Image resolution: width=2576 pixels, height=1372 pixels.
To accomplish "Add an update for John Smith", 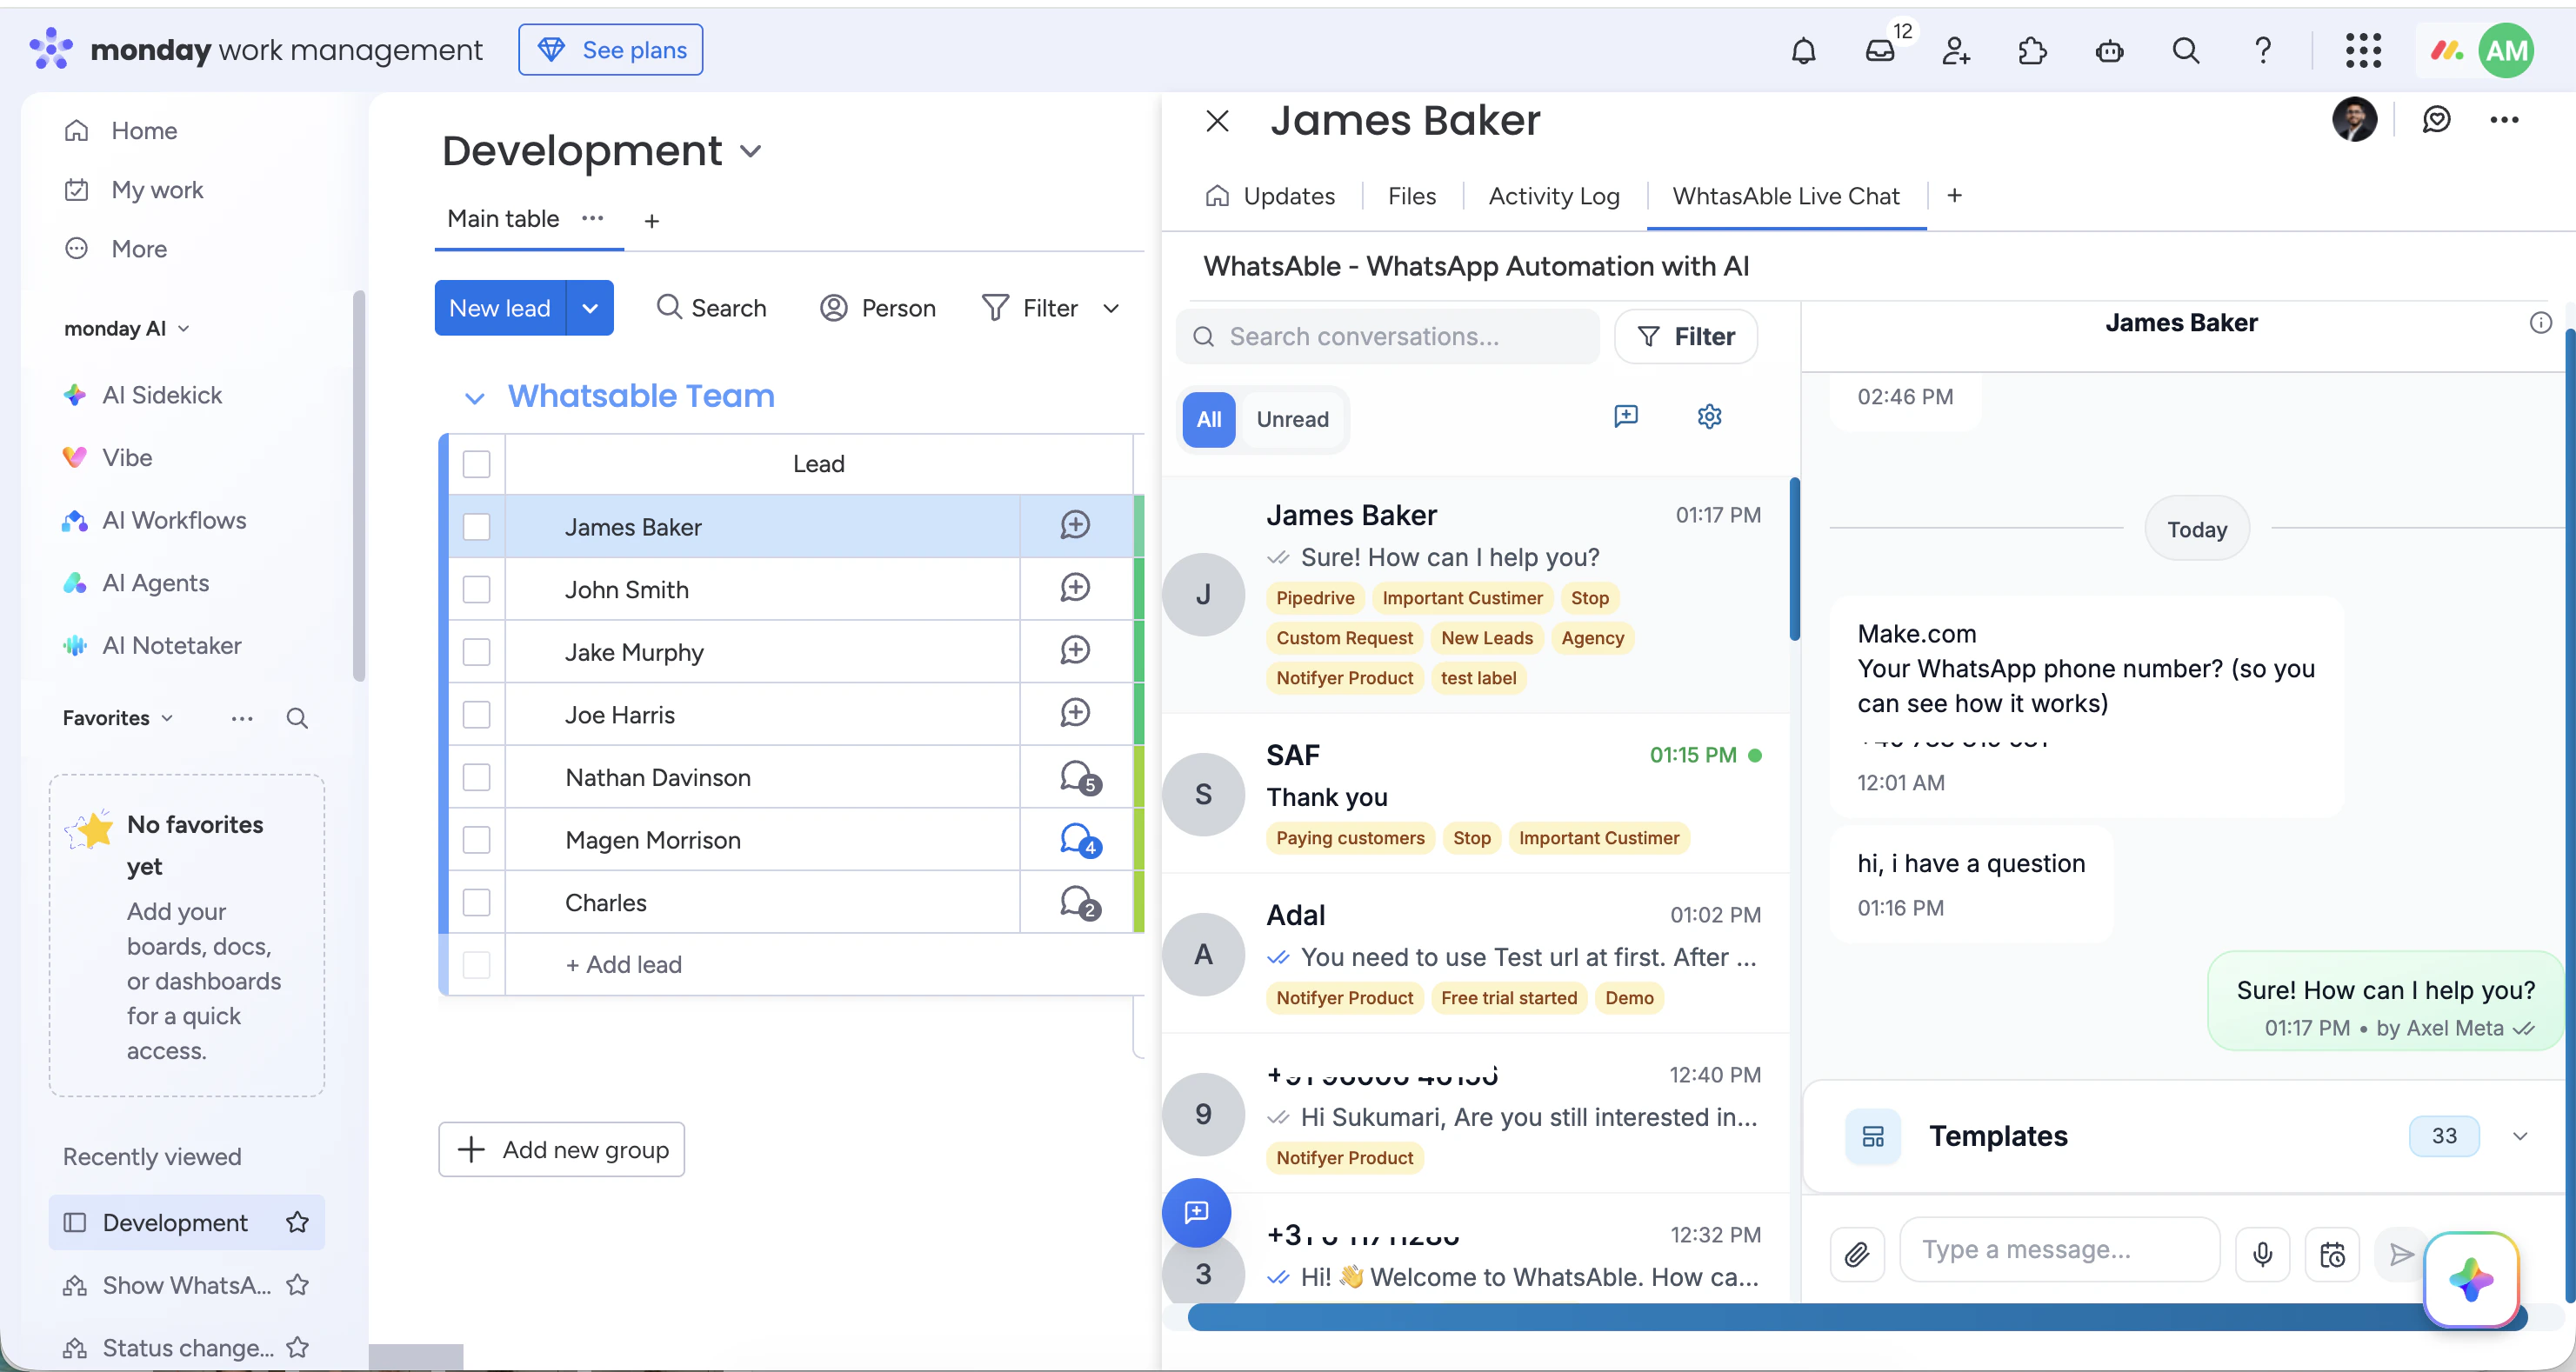I will click(1075, 588).
